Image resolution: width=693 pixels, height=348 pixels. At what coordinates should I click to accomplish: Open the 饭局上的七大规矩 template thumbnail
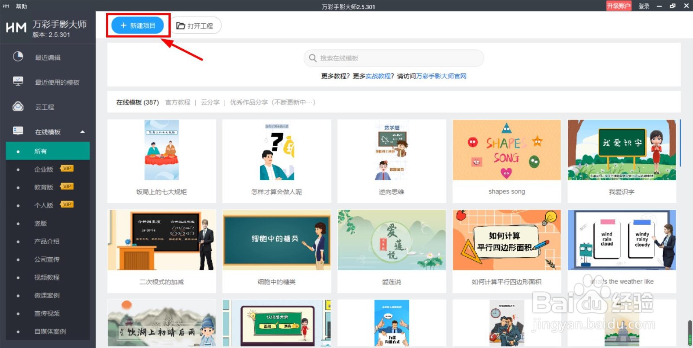point(162,150)
